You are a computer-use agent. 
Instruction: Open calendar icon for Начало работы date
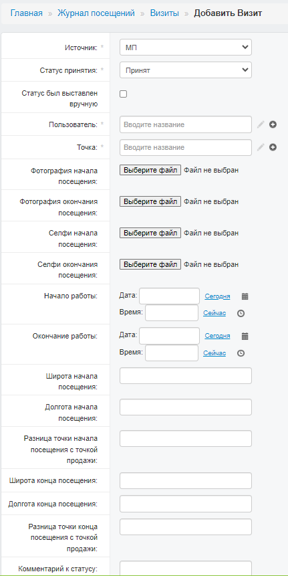[x=245, y=296]
